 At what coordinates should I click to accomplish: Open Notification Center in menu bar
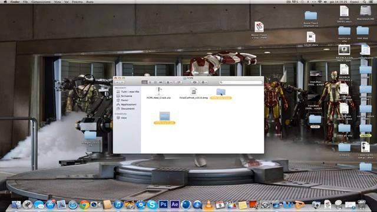[x=371, y=2]
